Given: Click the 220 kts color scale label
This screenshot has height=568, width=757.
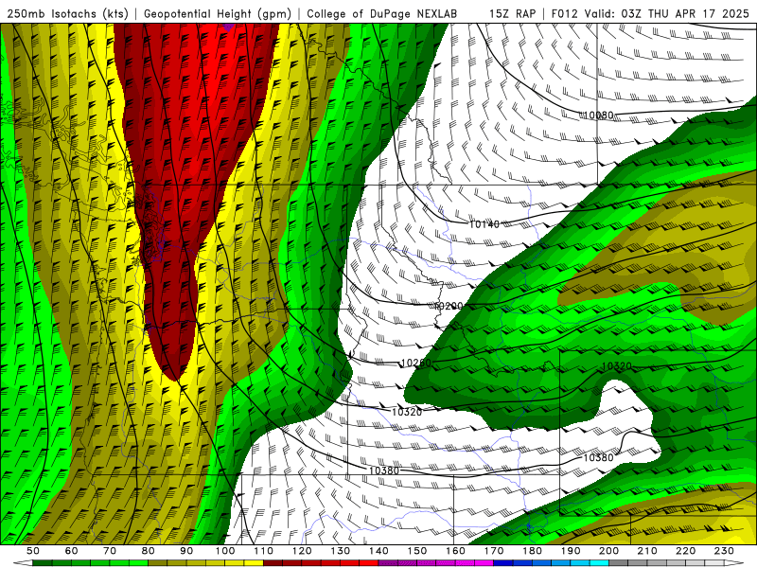Looking at the screenshot, I should click(685, 551).
